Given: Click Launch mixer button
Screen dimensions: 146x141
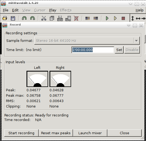Looking at the screenshot, I should (90, 133).
